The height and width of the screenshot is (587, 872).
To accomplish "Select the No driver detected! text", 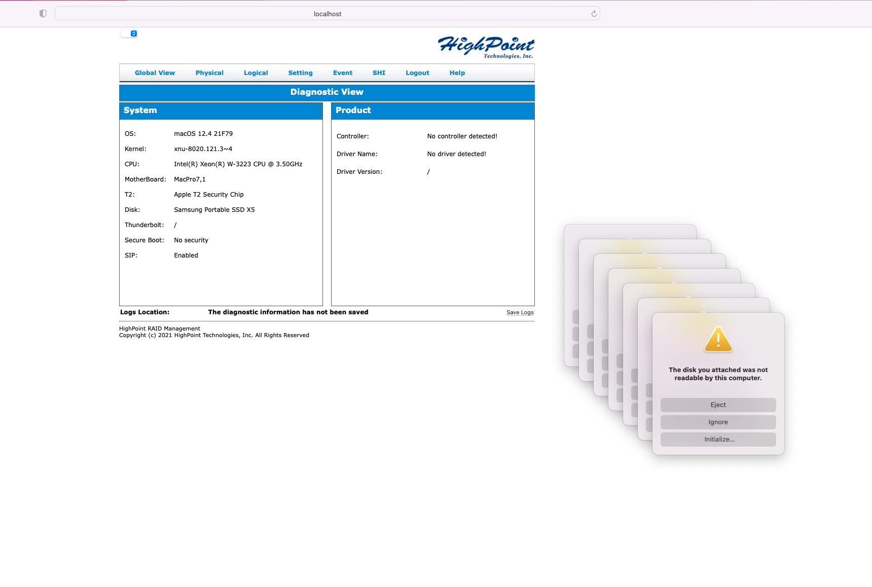I will (x=457, y=154).
